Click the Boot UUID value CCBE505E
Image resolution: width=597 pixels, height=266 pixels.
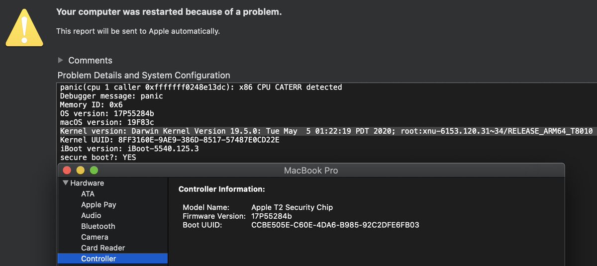click(x=335, y=225)
